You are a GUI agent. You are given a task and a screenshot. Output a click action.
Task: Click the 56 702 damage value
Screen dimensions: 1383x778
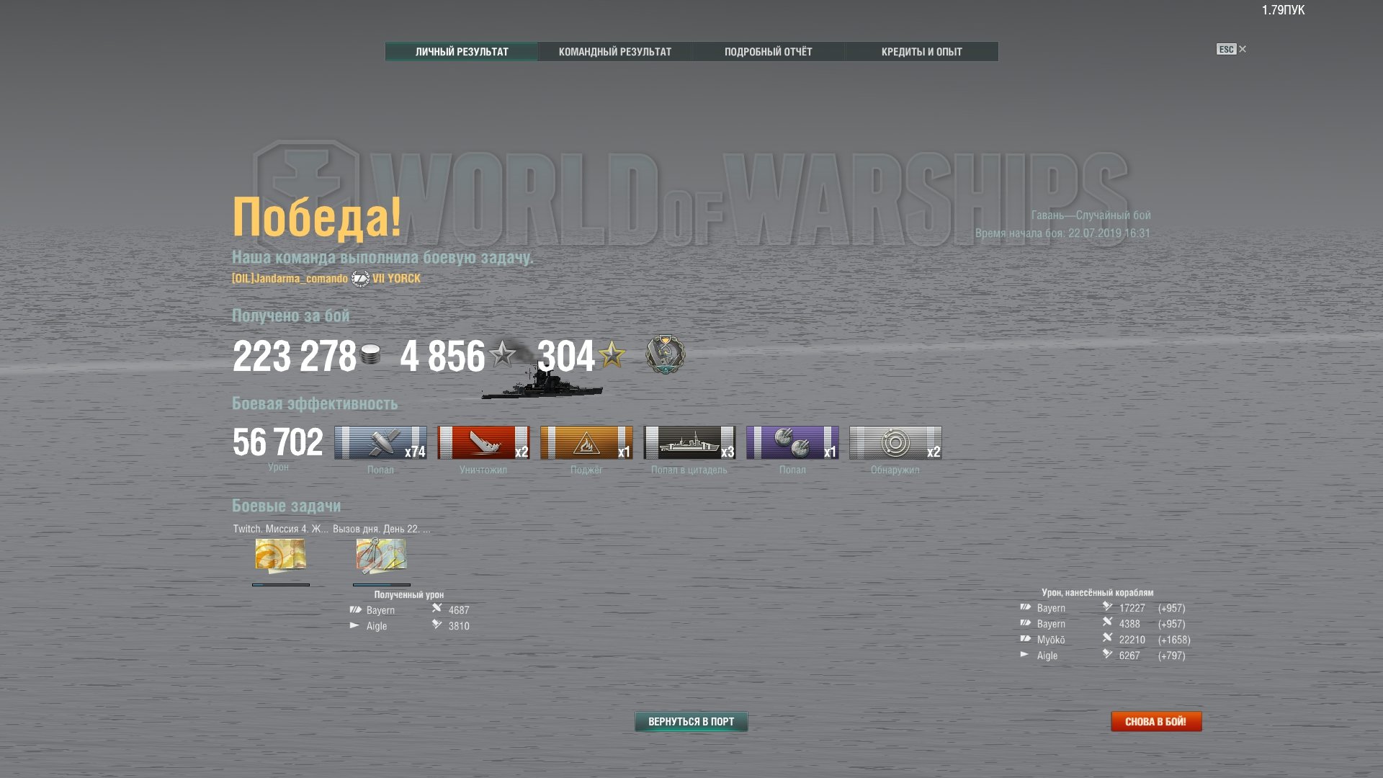point(277,442)
